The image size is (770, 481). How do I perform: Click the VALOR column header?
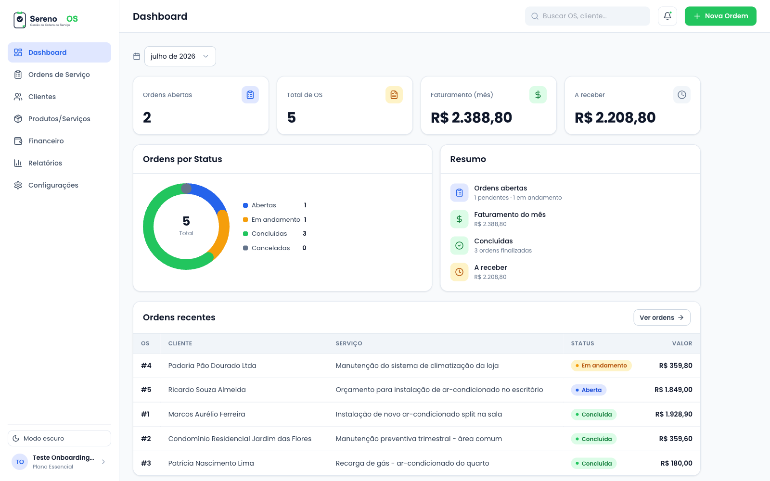coord(682,343)
